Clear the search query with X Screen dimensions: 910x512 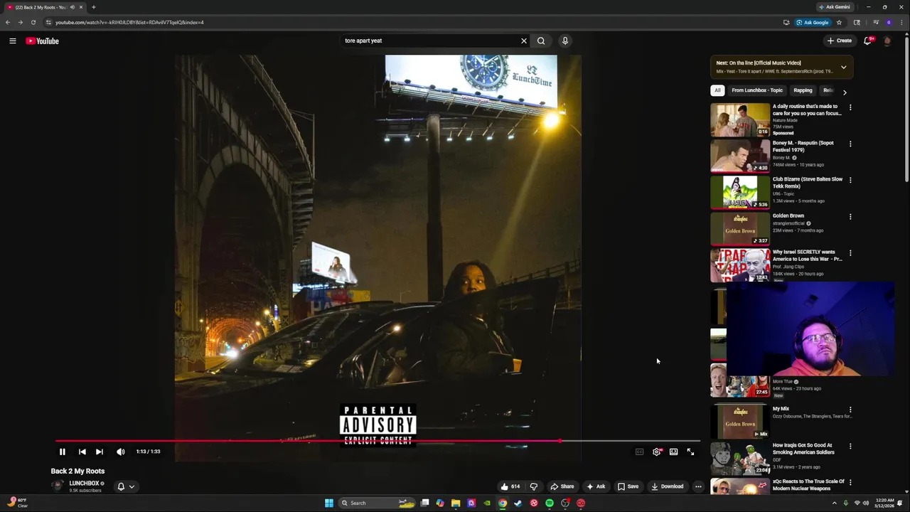click(524, 41)
